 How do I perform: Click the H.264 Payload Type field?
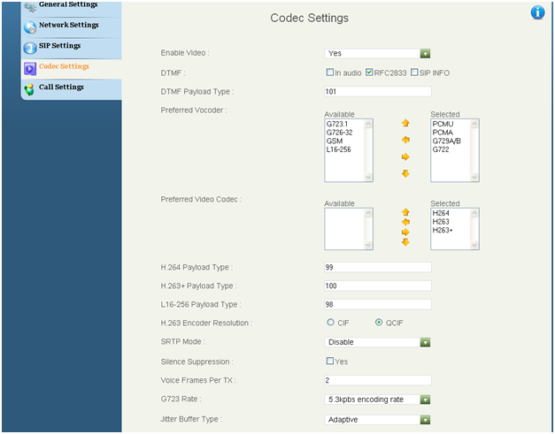click(378, 267)
